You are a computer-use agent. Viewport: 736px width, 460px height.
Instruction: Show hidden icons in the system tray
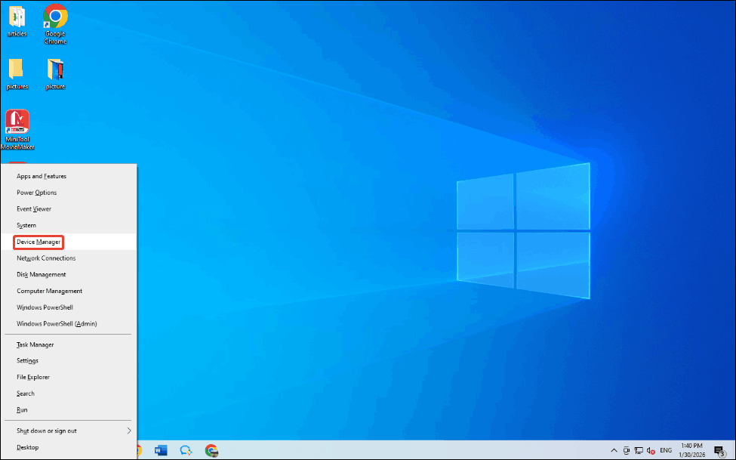point(614,449)
